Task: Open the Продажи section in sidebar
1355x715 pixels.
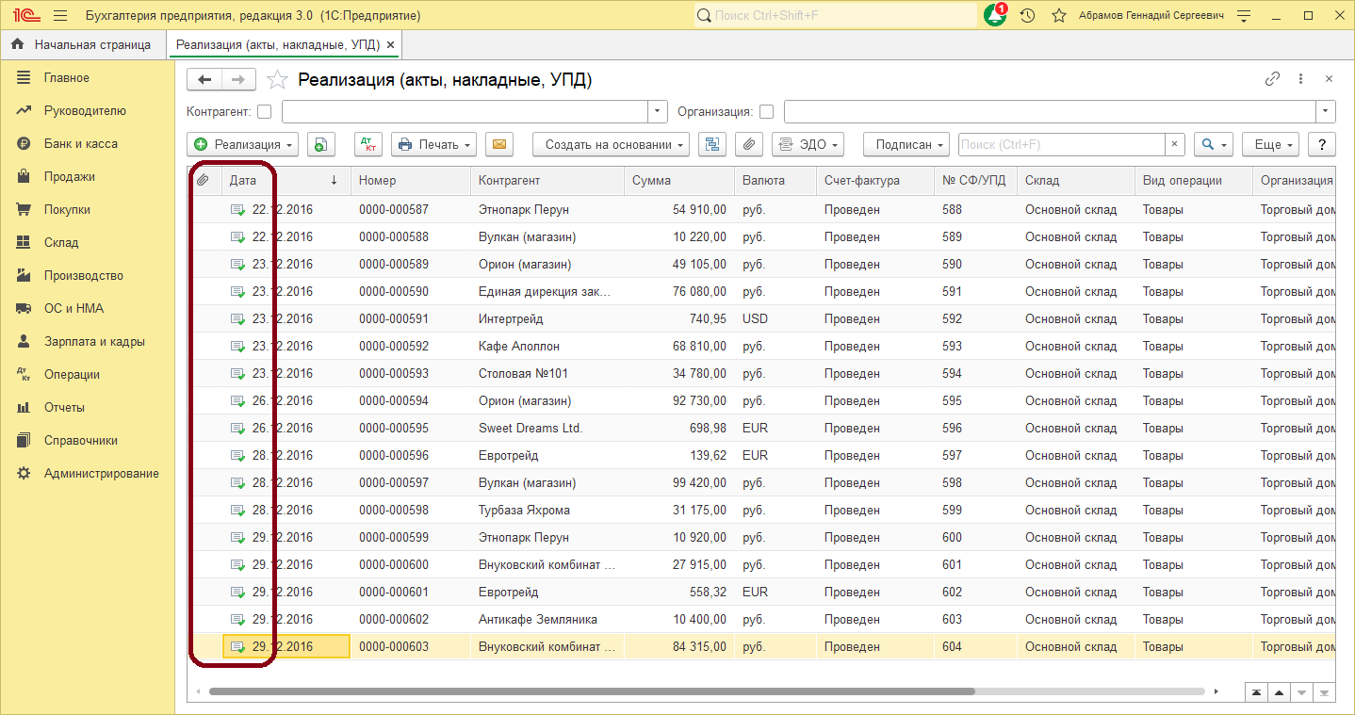Action: coord(69,177)
